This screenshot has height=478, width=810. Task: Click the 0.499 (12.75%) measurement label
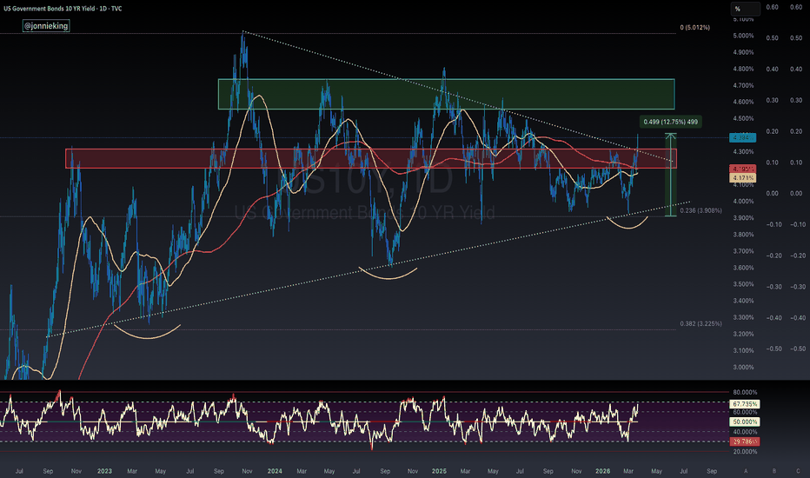669,123
